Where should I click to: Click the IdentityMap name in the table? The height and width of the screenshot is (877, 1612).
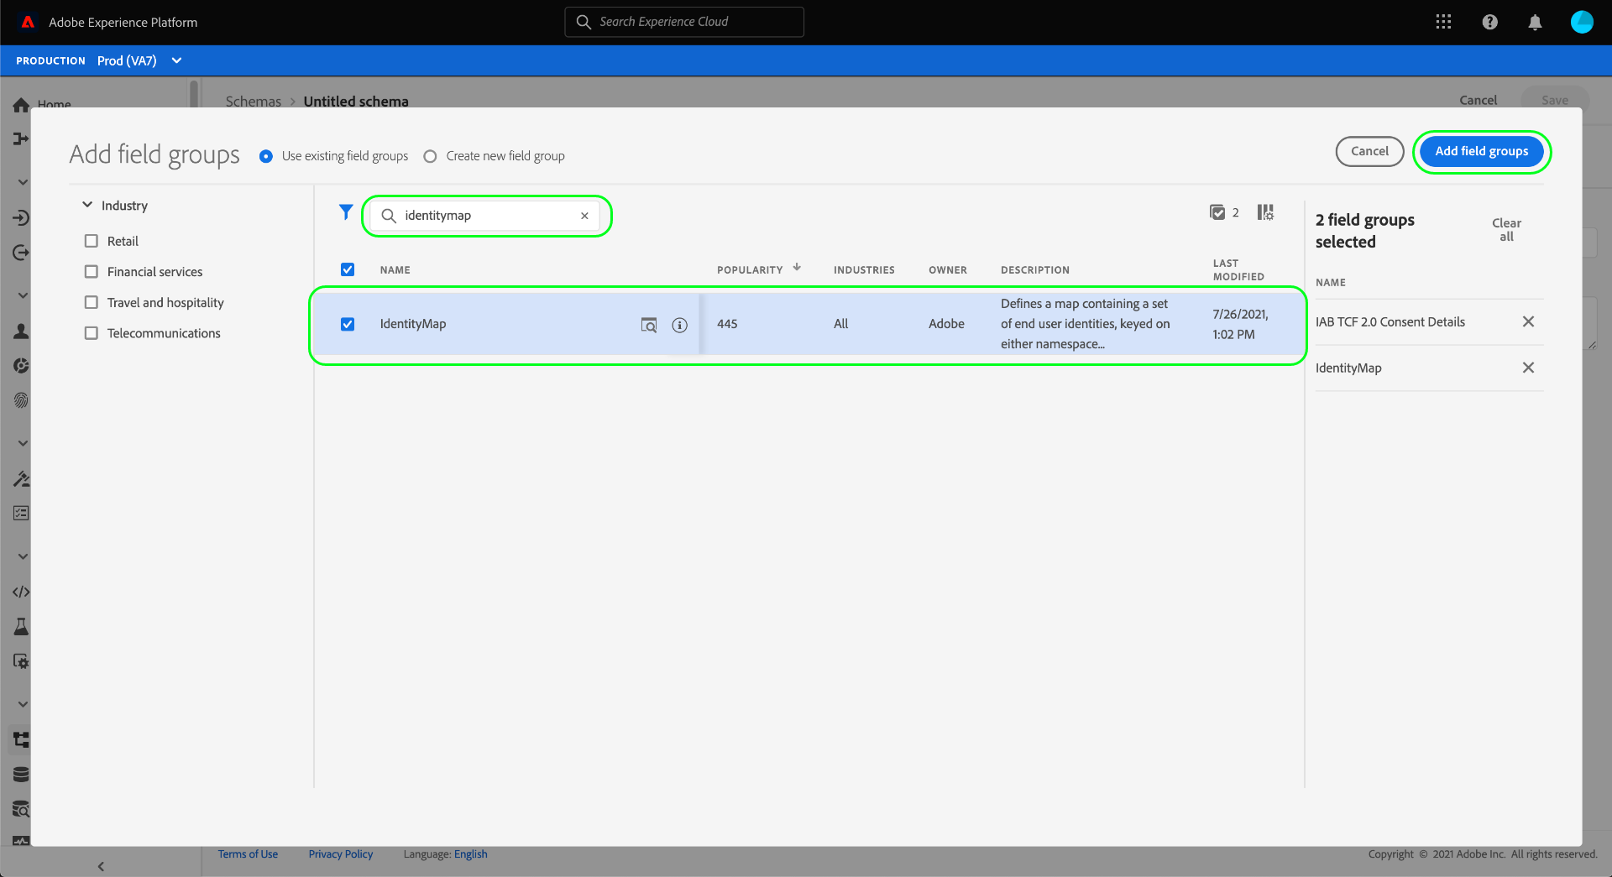coord(413,324)
